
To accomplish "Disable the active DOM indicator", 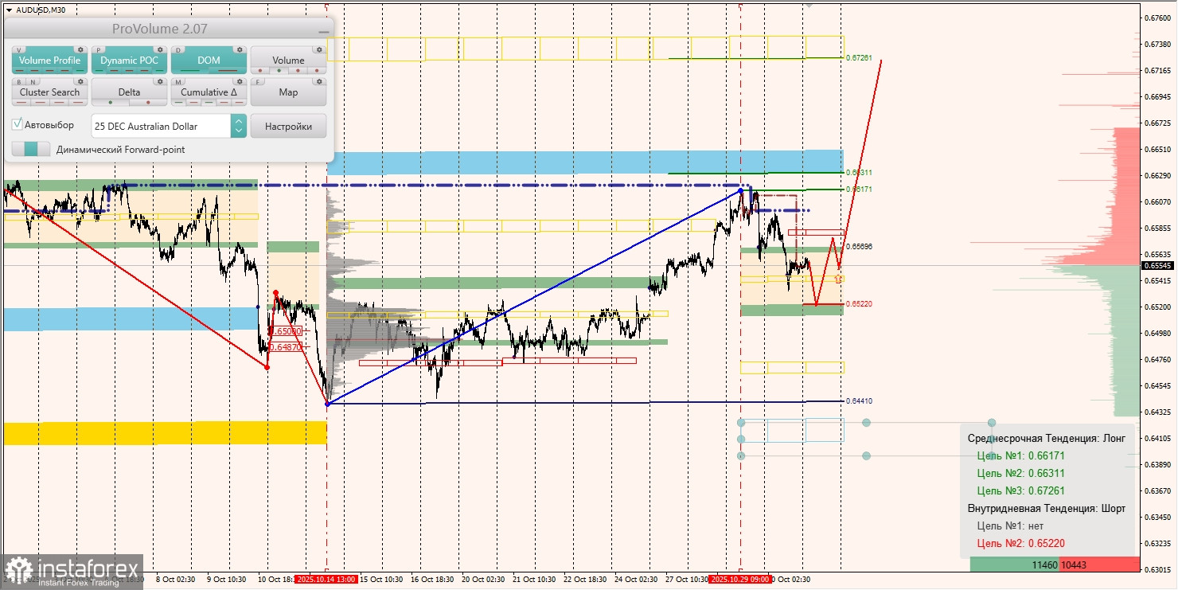I will coord(209,61).
